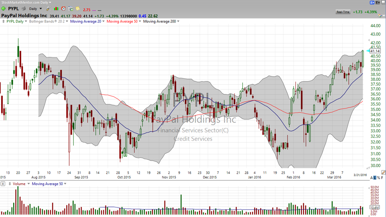Click the add-to-watchlist table icon
386x217 pixels.
tap(71, 8)
